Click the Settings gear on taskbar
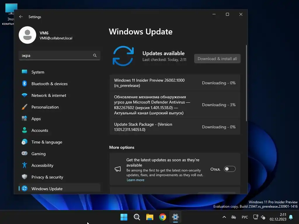This screenshot has width=299, height=224. (x=175, y=217)
